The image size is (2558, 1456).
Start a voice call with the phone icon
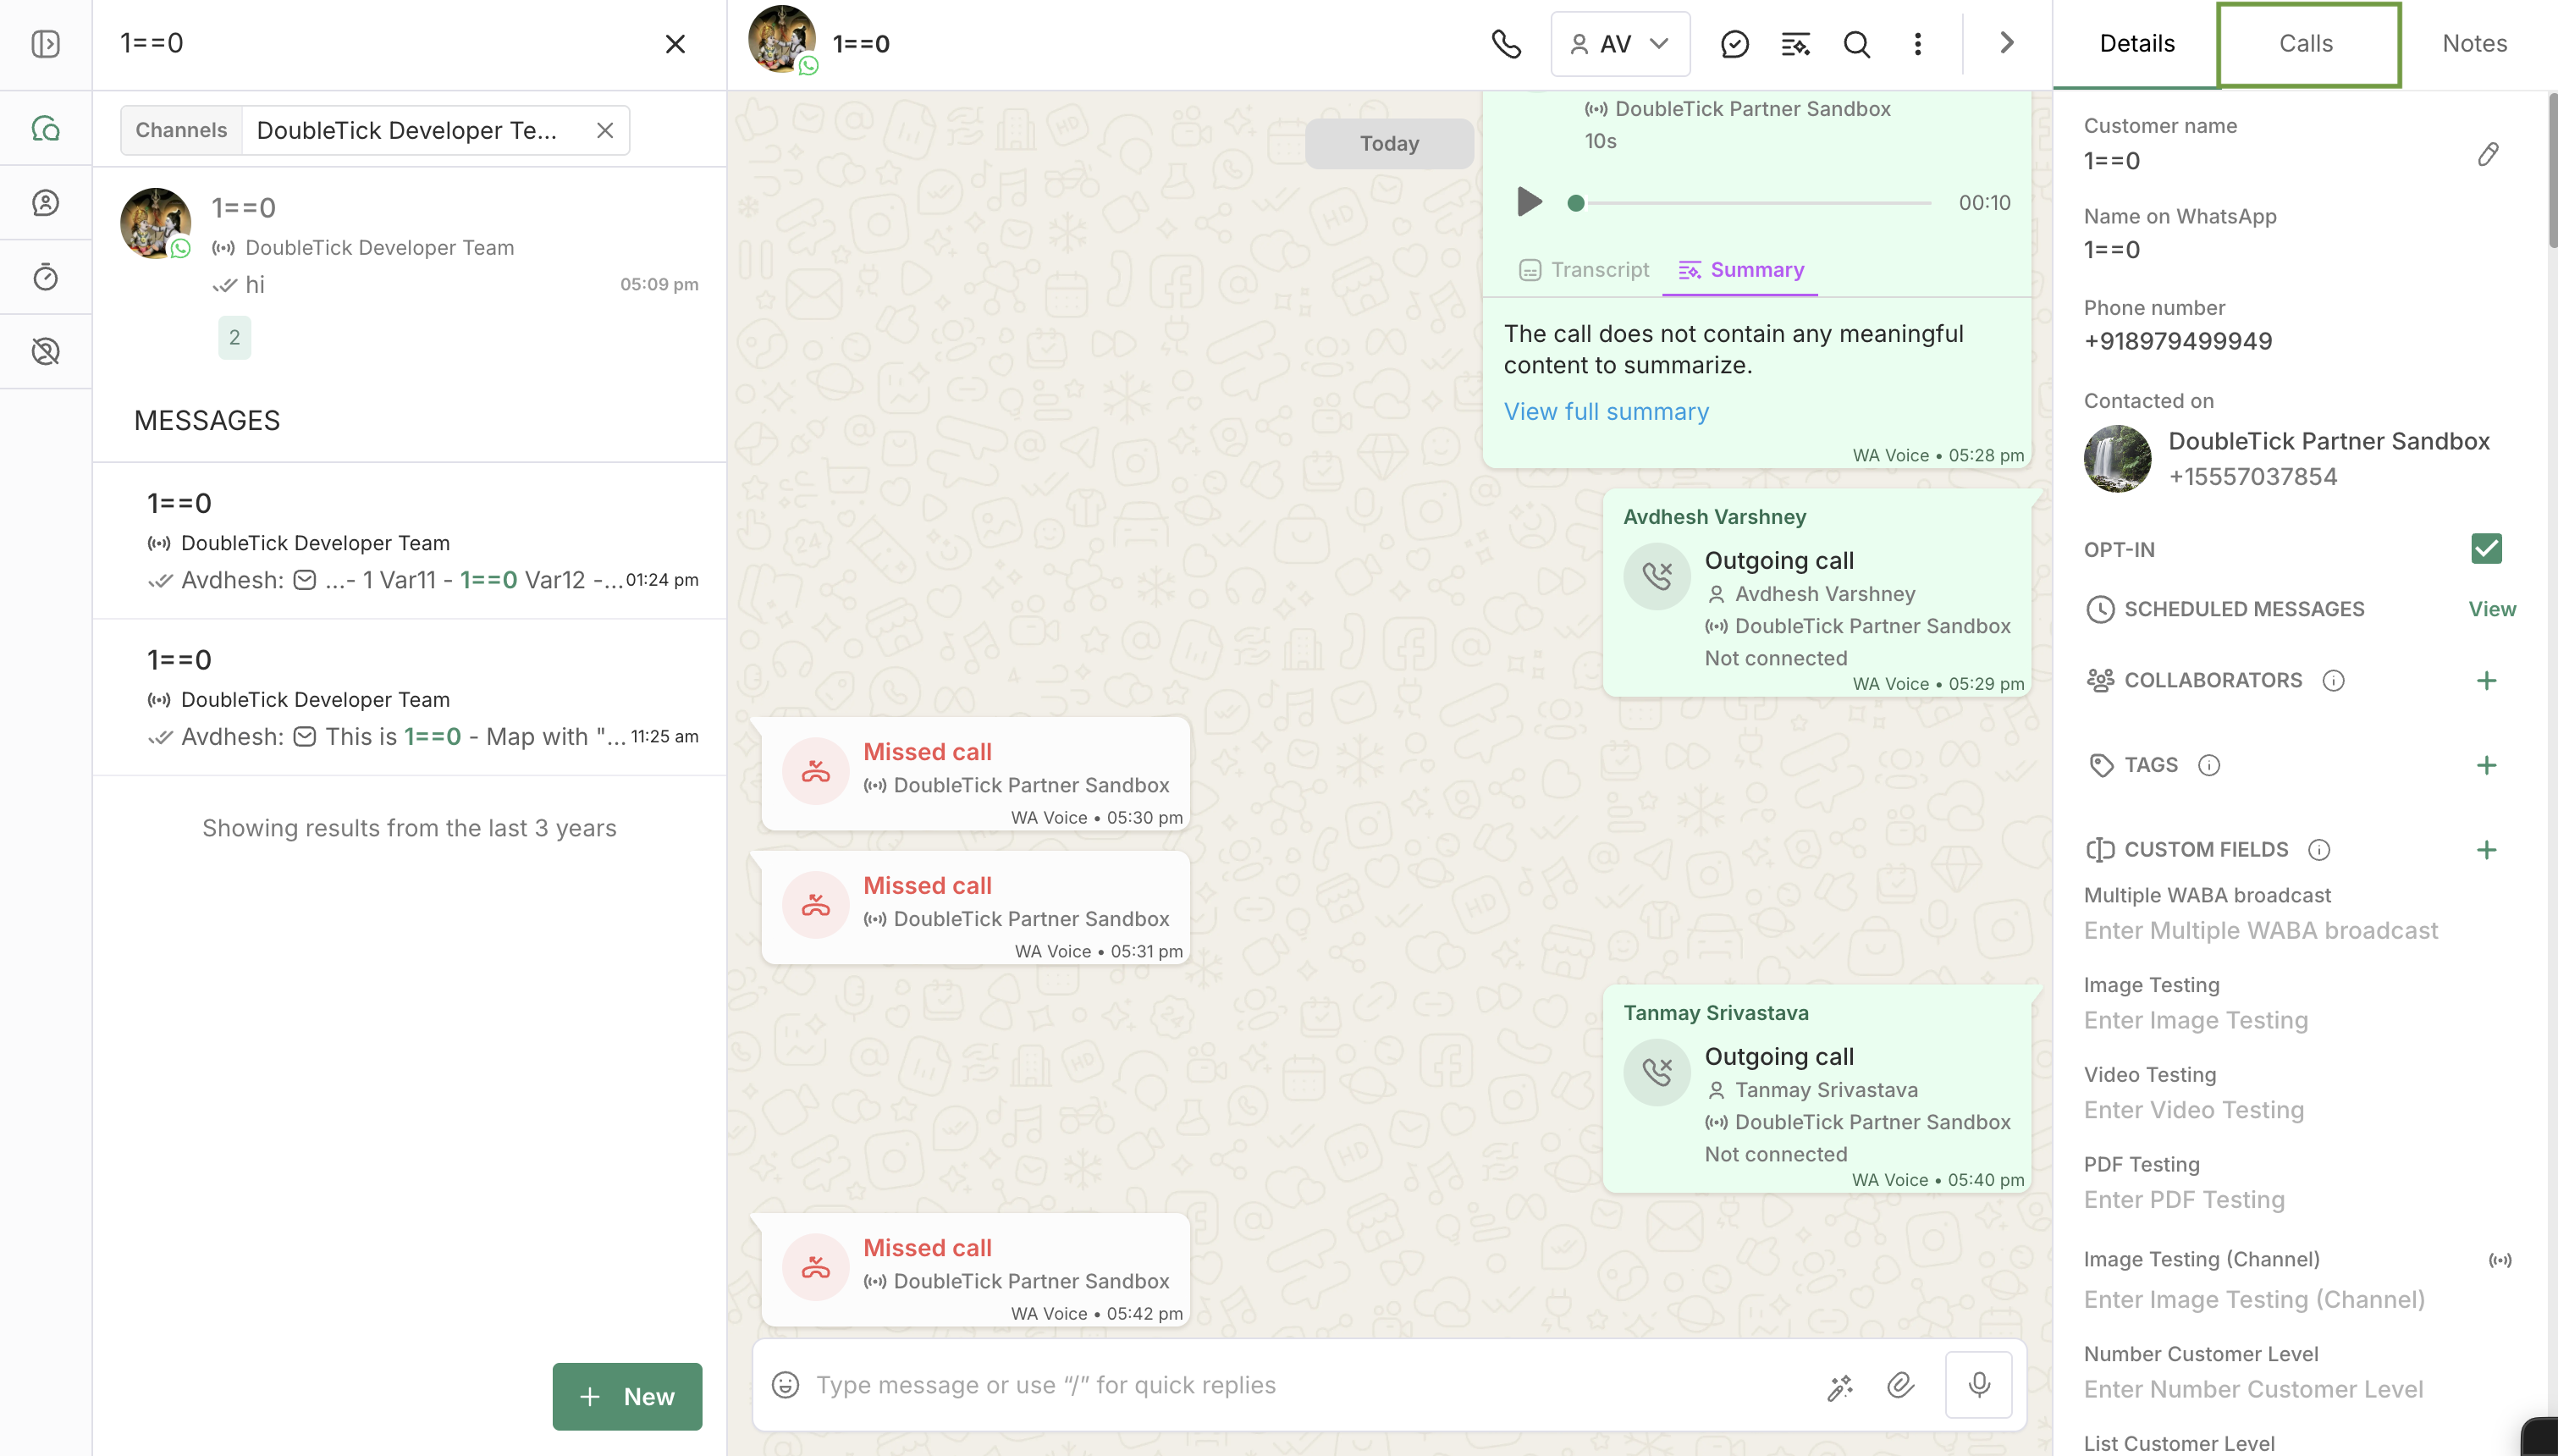(x=1507, y=44)
